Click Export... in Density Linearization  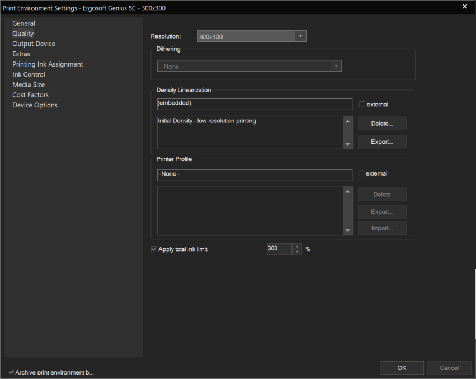click(x=382, y=142)
